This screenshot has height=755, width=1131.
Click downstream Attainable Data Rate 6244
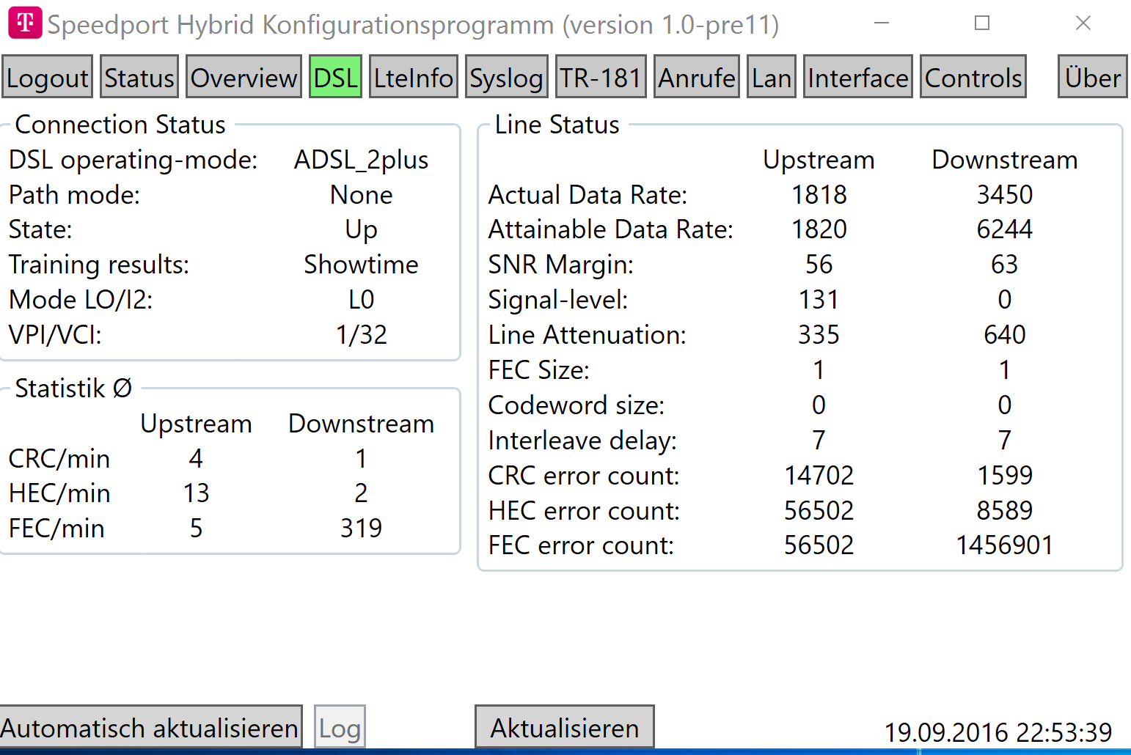coord(1004,229)
